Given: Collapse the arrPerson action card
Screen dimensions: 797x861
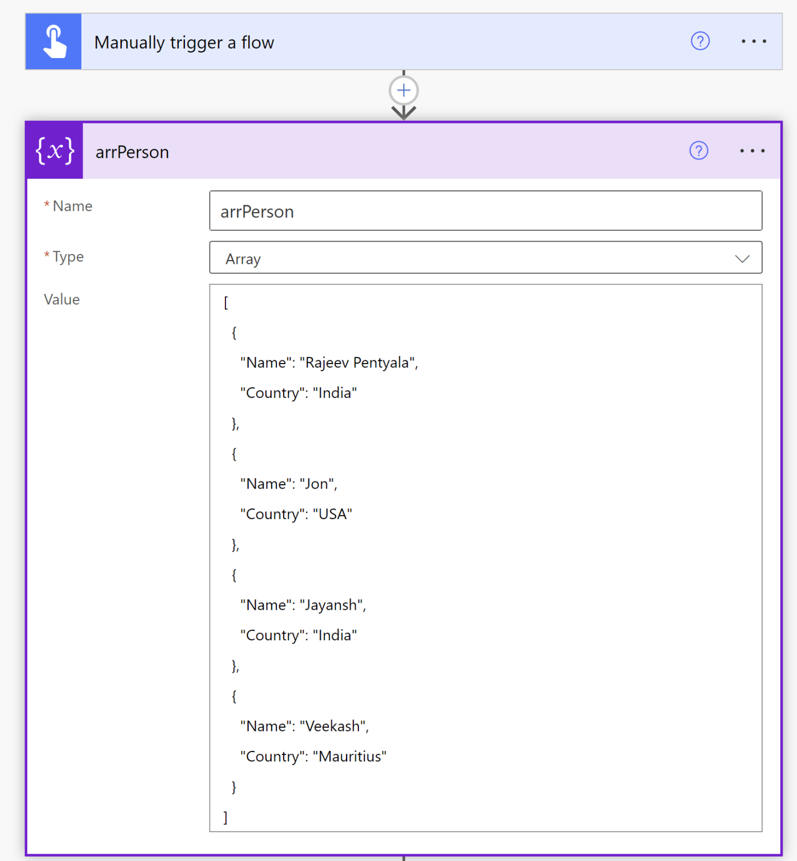Looking at the screenshot, I should point(388,151).
